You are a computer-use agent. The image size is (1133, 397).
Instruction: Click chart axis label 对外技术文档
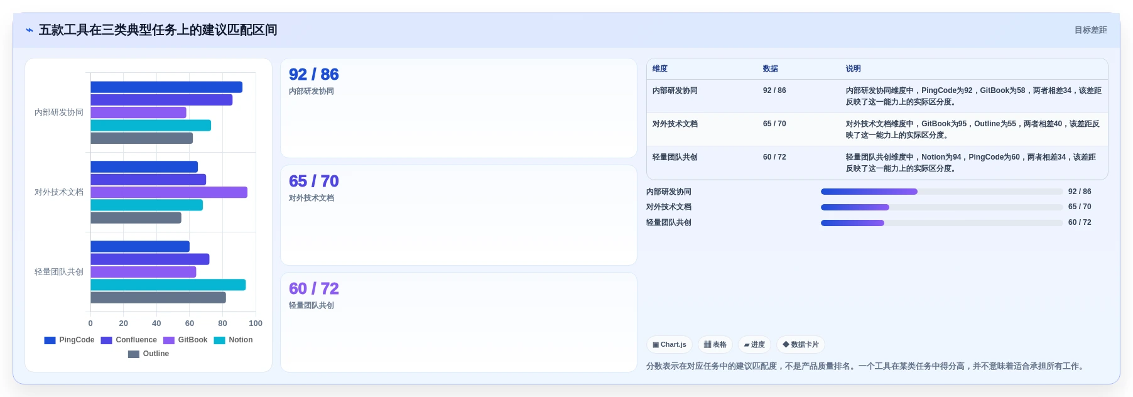point(59,192)
